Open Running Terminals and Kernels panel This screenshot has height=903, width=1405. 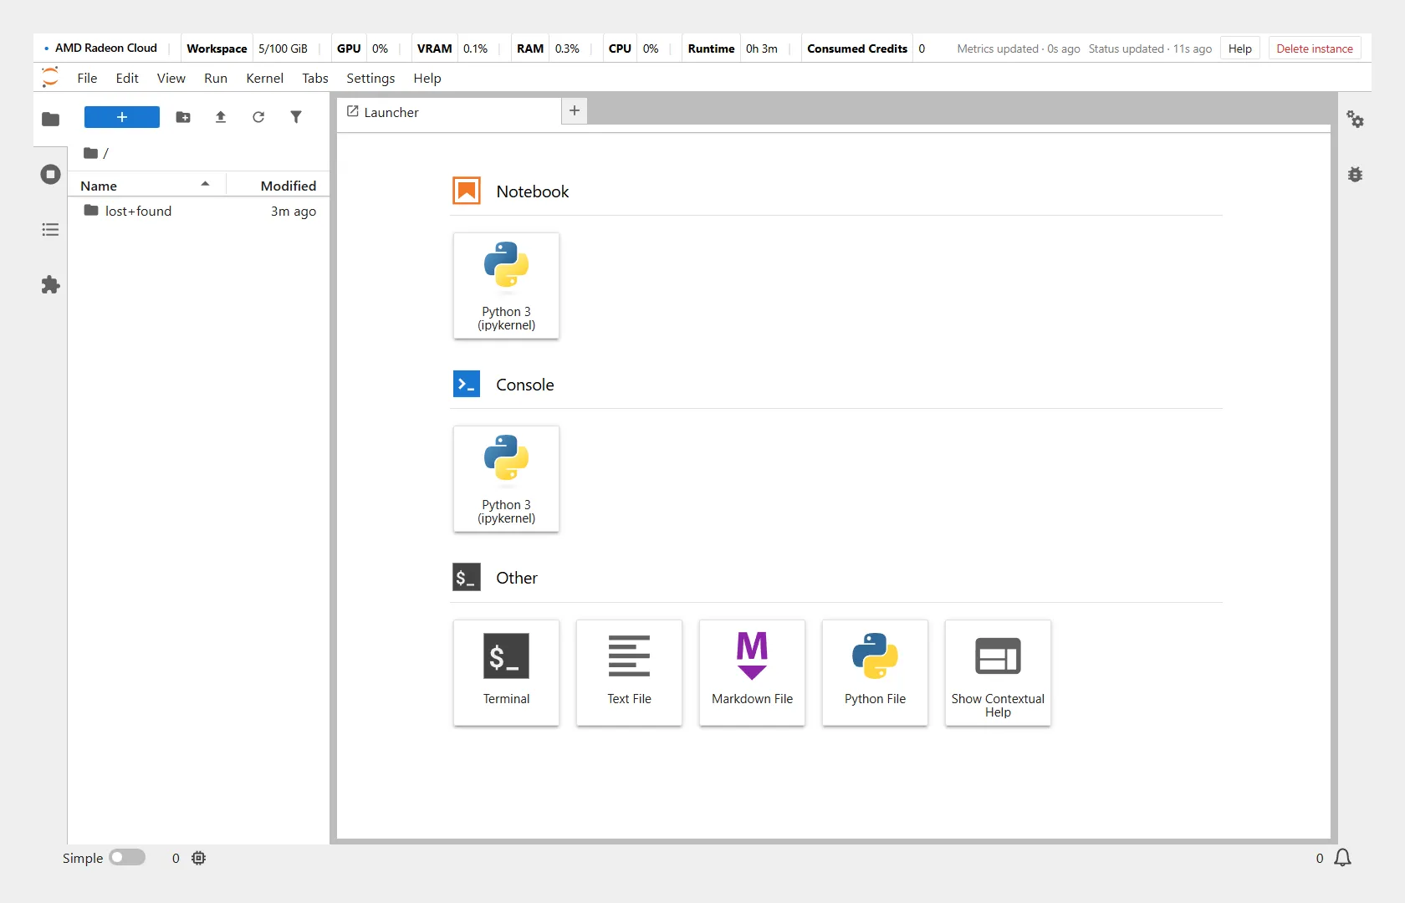pyautogui.click(x=50, y=174)
